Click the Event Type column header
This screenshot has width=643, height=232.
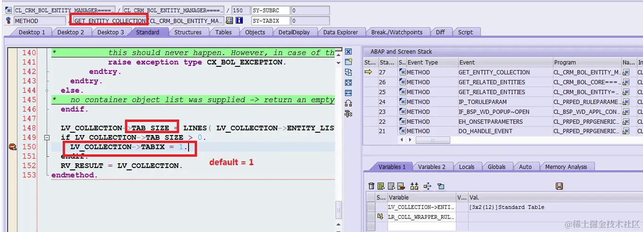click(432, 62)
